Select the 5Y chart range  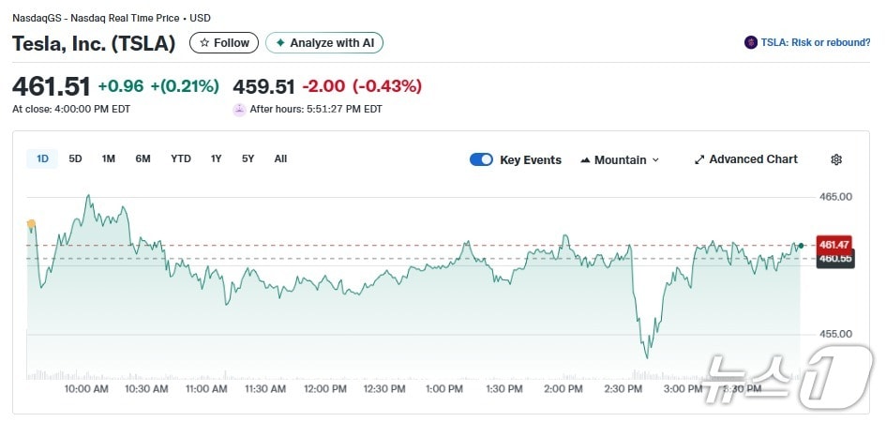[248, 158]
